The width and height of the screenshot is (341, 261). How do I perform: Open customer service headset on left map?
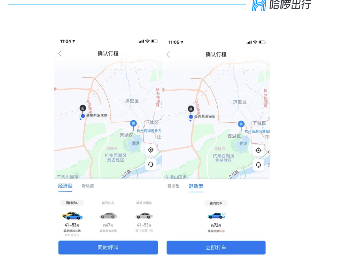(x=150, y=164)
